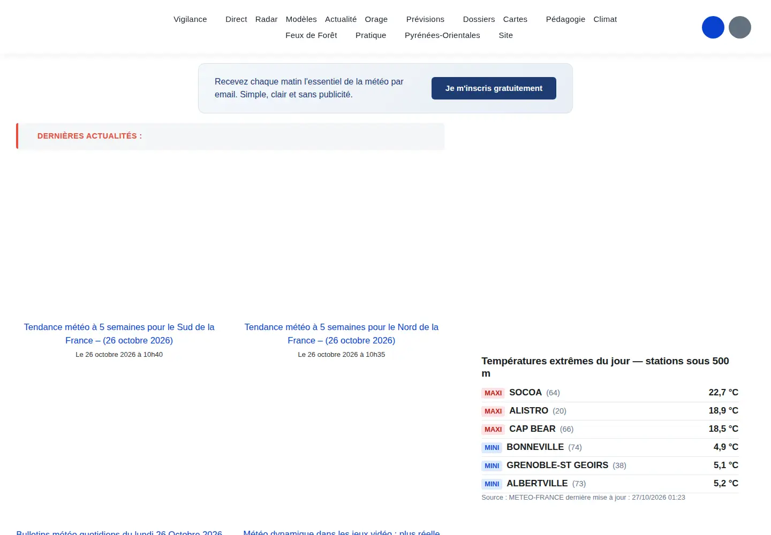This screenshot has width=771, height=535.
Task: Select Modèles in the navigation bar
Action: (x=301, y=19)
